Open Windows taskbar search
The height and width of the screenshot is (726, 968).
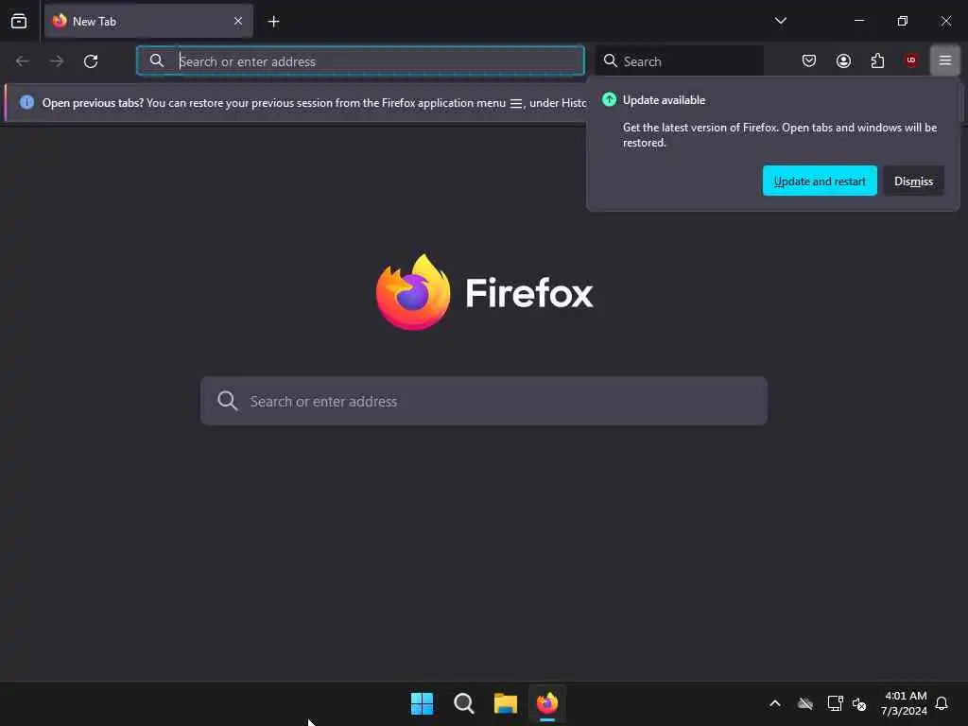point(463,703)
